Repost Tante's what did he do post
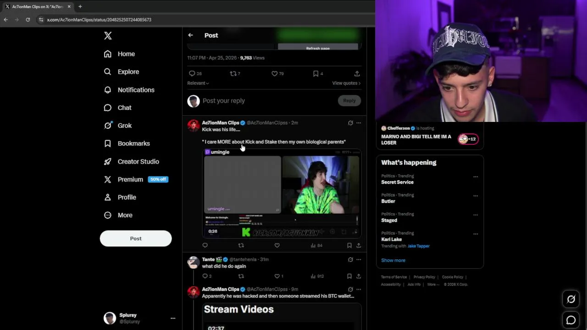This screenshot has width=587, height=330. (241, 276)
